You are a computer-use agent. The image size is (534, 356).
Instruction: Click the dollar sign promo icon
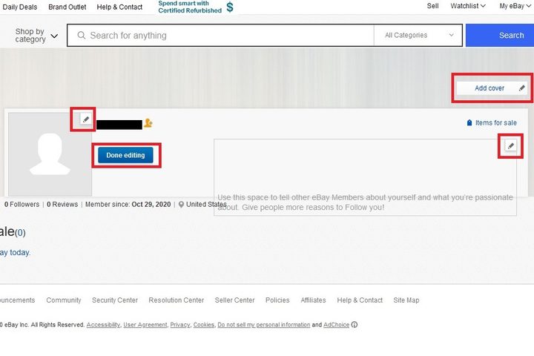point(230,7)
